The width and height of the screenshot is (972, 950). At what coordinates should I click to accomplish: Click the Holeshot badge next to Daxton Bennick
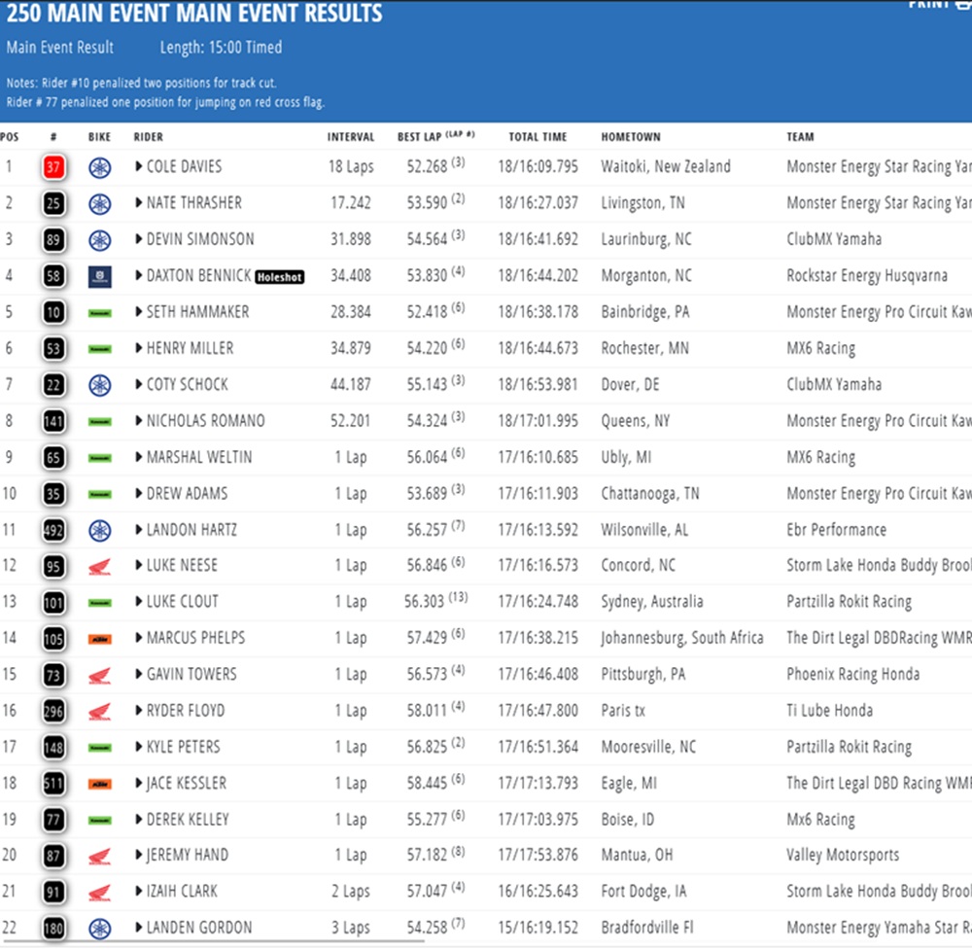pyautogui.click(x=280, y=277)
